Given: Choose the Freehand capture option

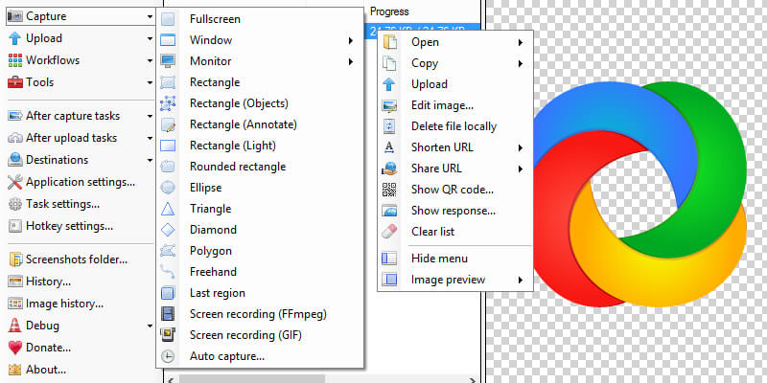Looking at the screenshot, I should coord(260,272).
